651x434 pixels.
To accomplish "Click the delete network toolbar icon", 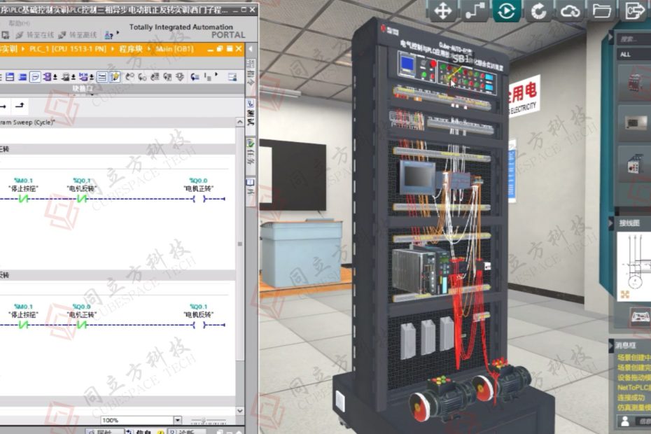I will point(23,77).
